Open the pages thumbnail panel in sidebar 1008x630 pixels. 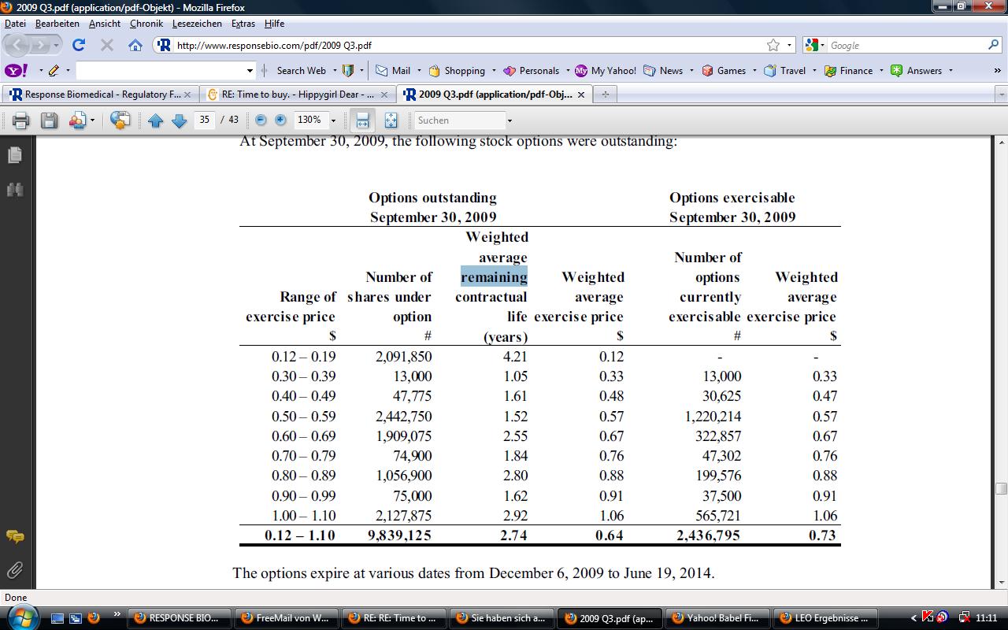coord(15,155)
